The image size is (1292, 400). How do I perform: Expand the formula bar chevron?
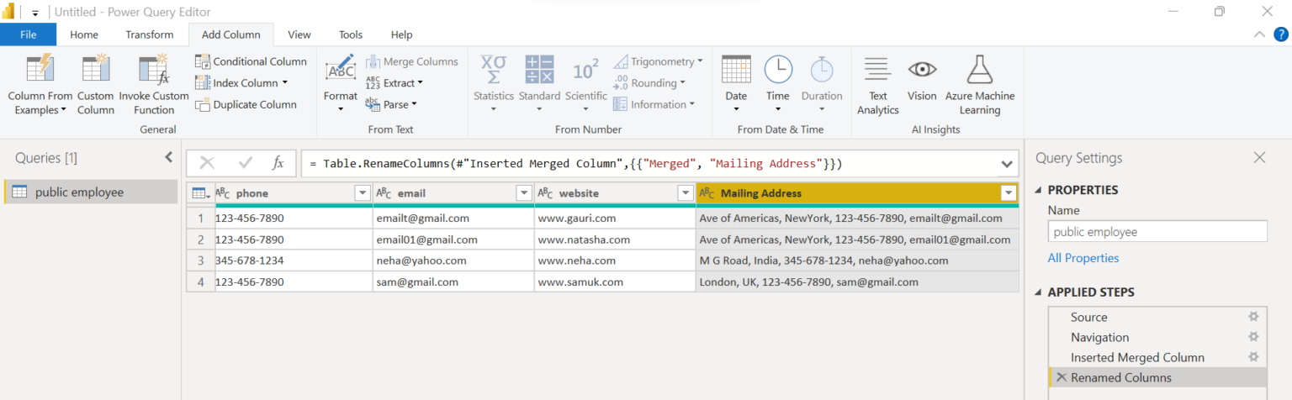point(1007,164)
